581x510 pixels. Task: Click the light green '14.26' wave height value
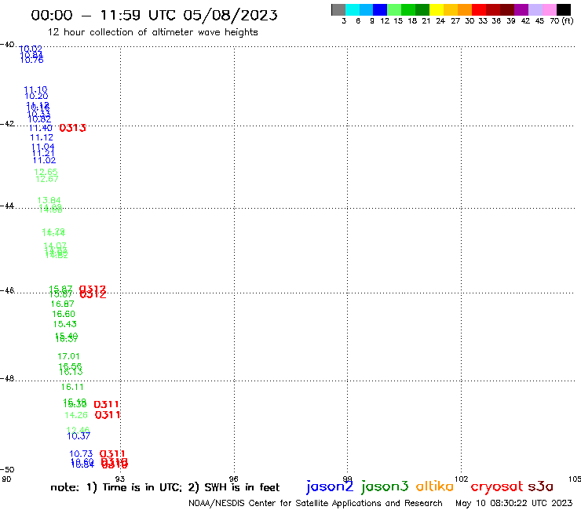(x=76, y=415)
